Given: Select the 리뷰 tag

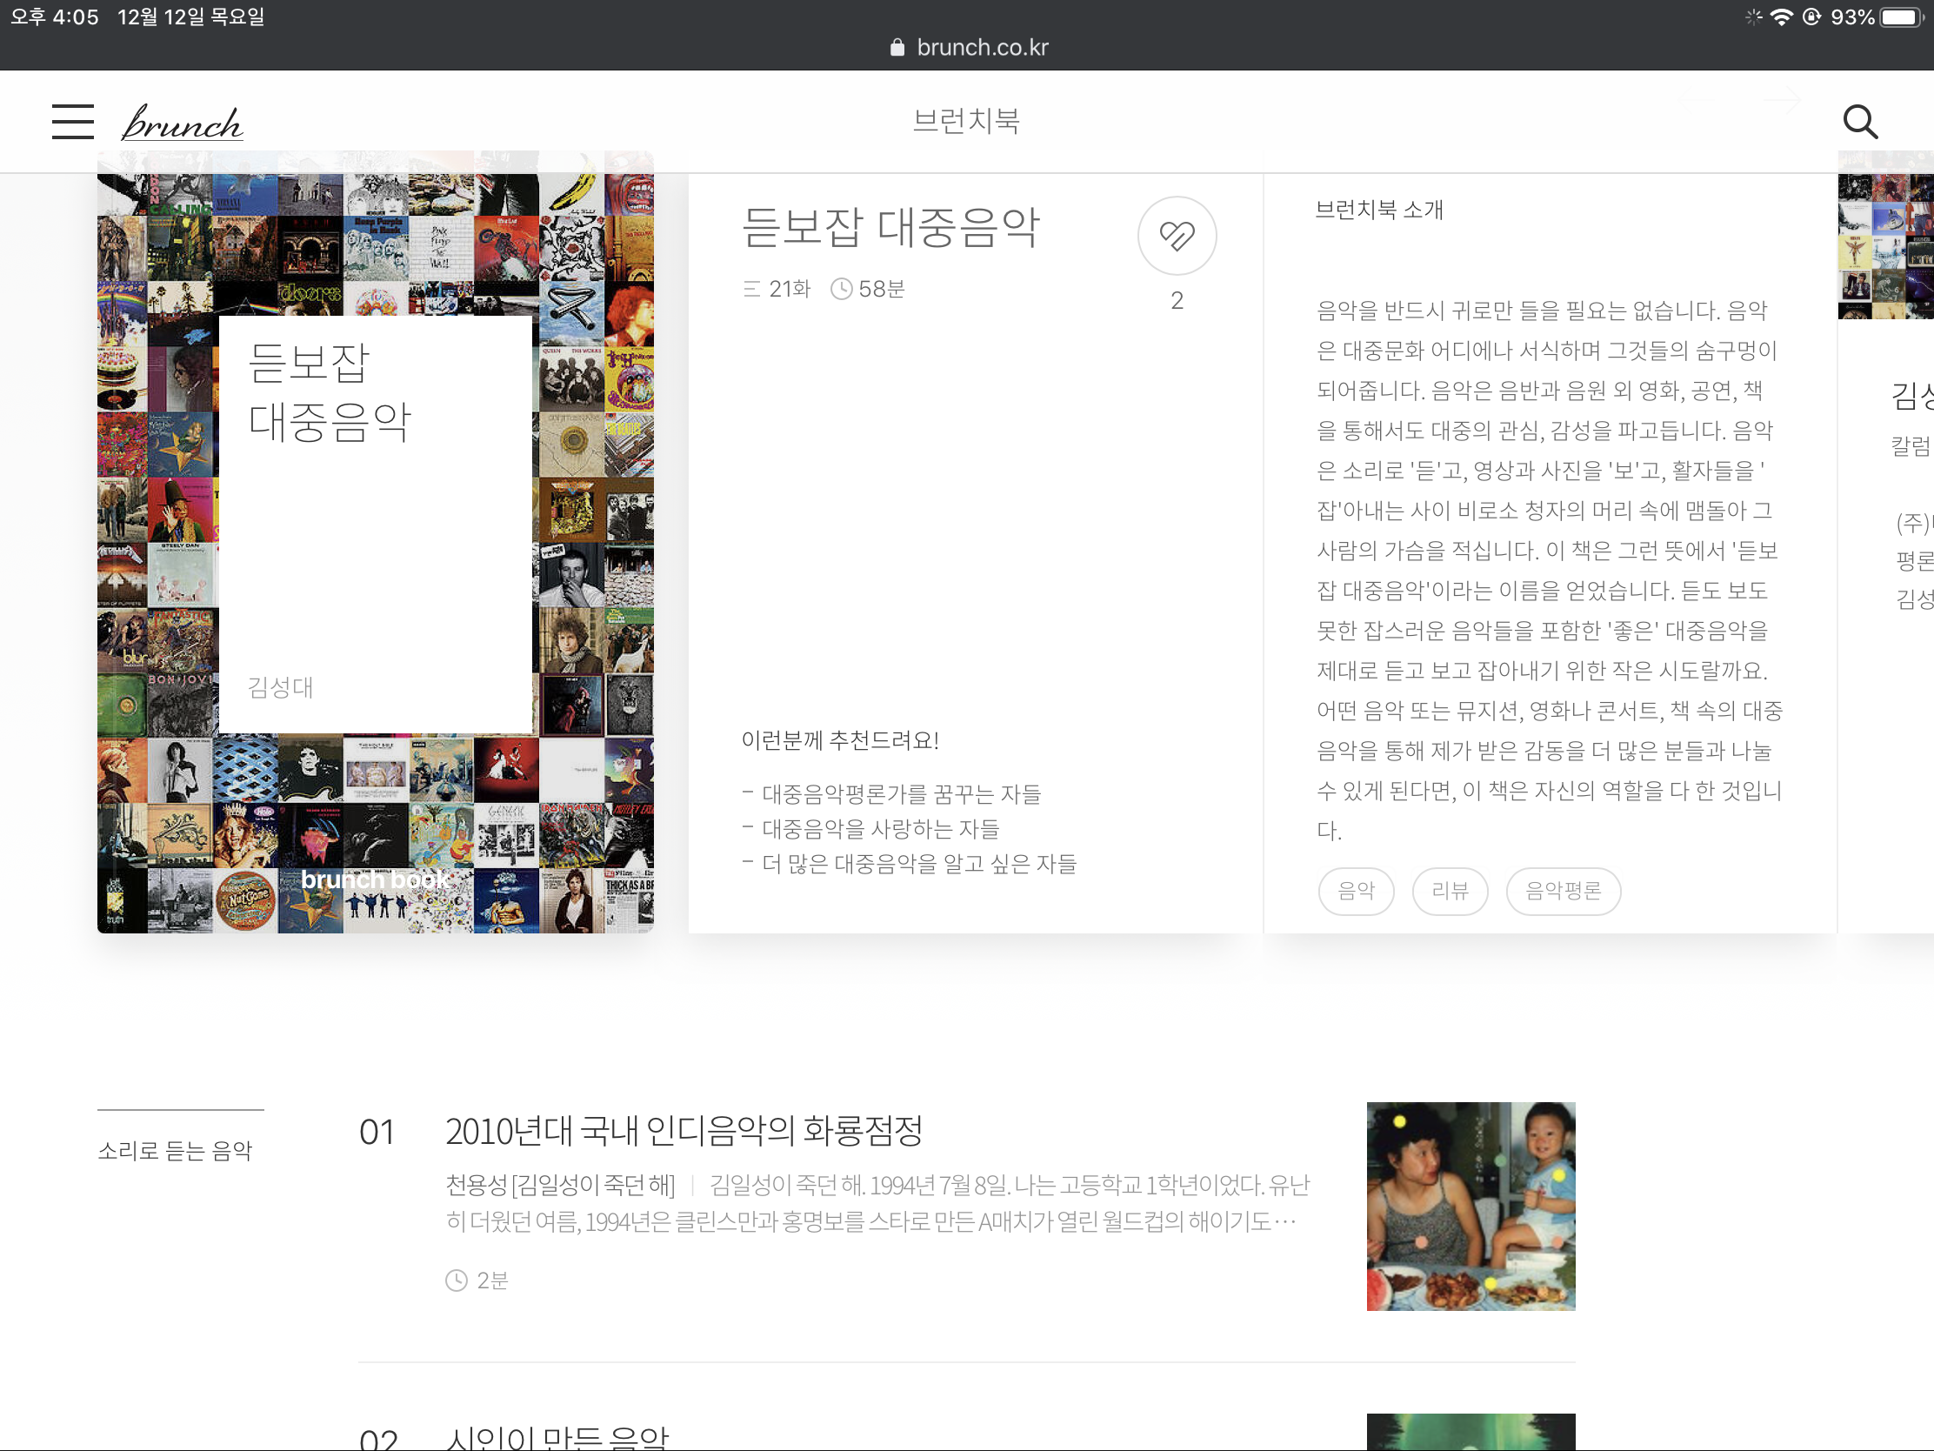Looking at the screenshot, I should (1450, 891).
